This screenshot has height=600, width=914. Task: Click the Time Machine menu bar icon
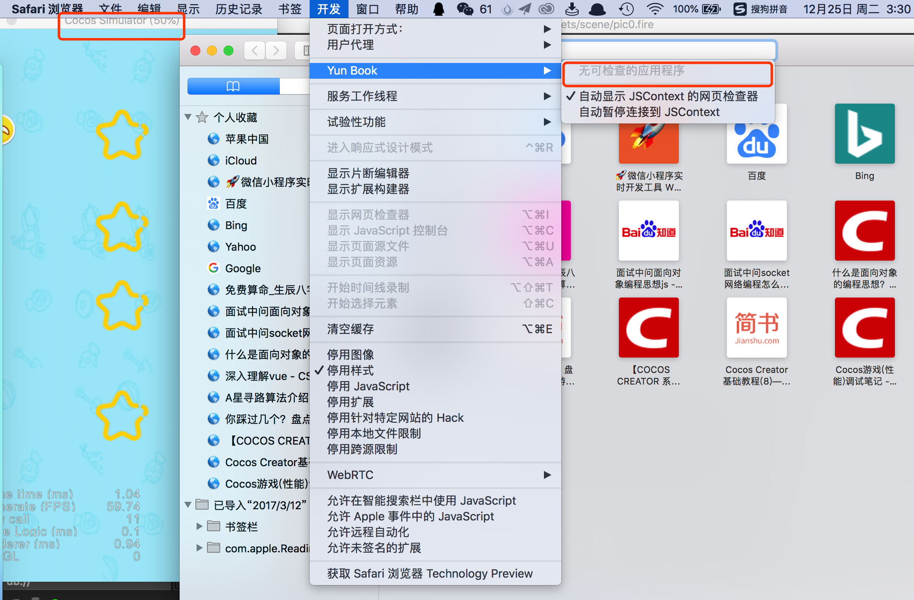coord(626,9)
